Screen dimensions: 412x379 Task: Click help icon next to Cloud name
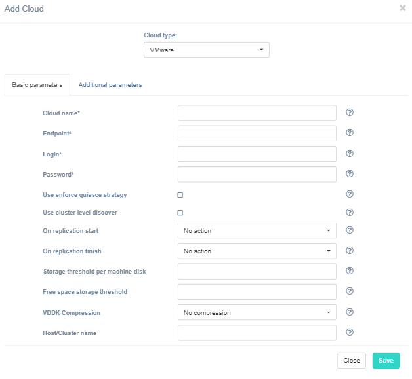(x=350, y=113)
